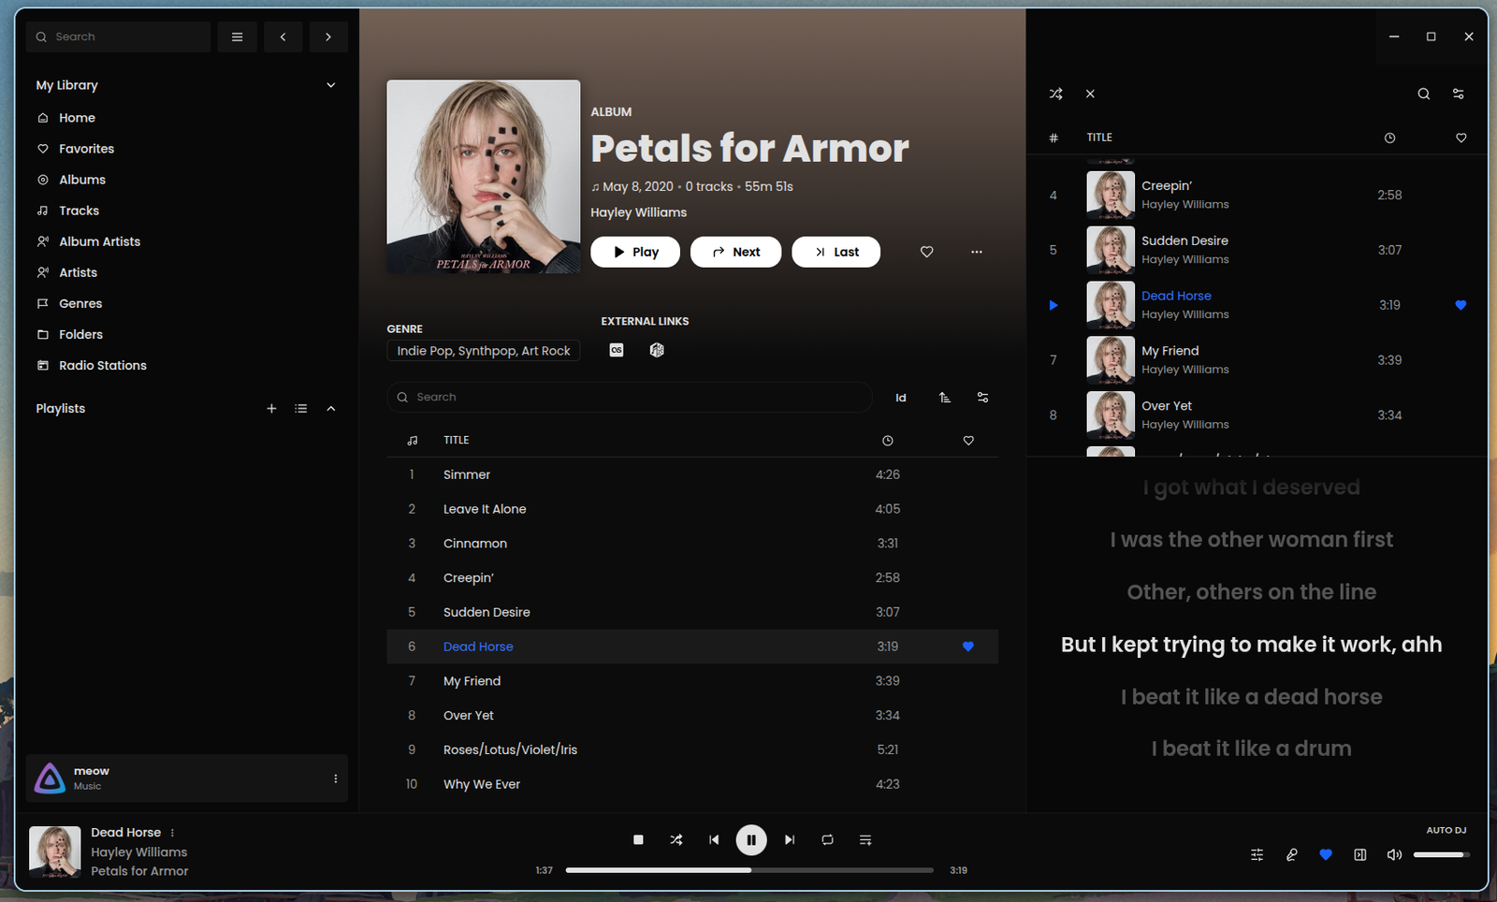This screenshot has height=902, width=1497.
Task: Clear the queue with the X icon
Action: [x=1090, y=94]
